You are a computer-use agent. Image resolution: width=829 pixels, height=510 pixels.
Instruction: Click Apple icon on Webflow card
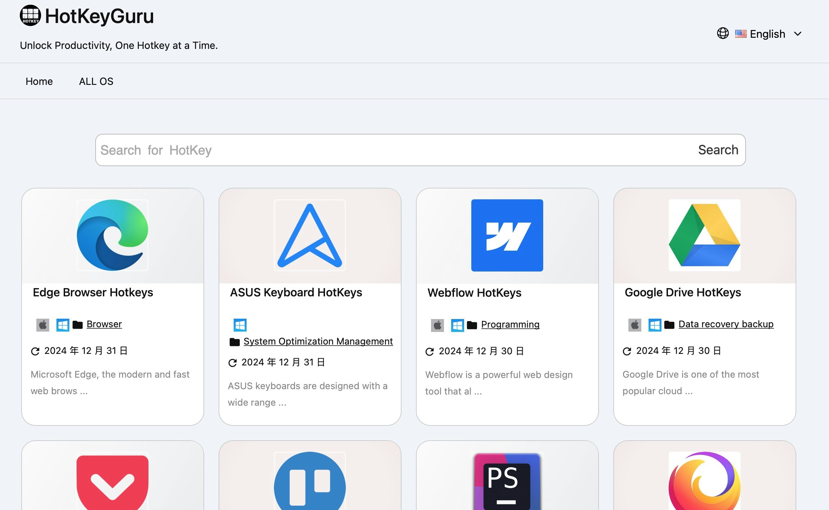[x=438, y=325]
